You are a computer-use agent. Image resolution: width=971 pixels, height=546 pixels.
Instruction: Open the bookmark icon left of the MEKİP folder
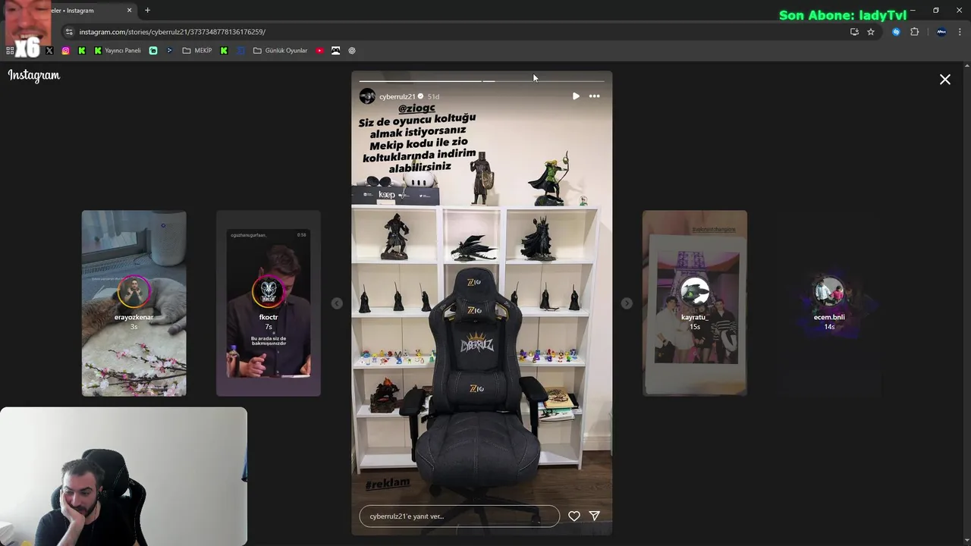tap(169, 51)
